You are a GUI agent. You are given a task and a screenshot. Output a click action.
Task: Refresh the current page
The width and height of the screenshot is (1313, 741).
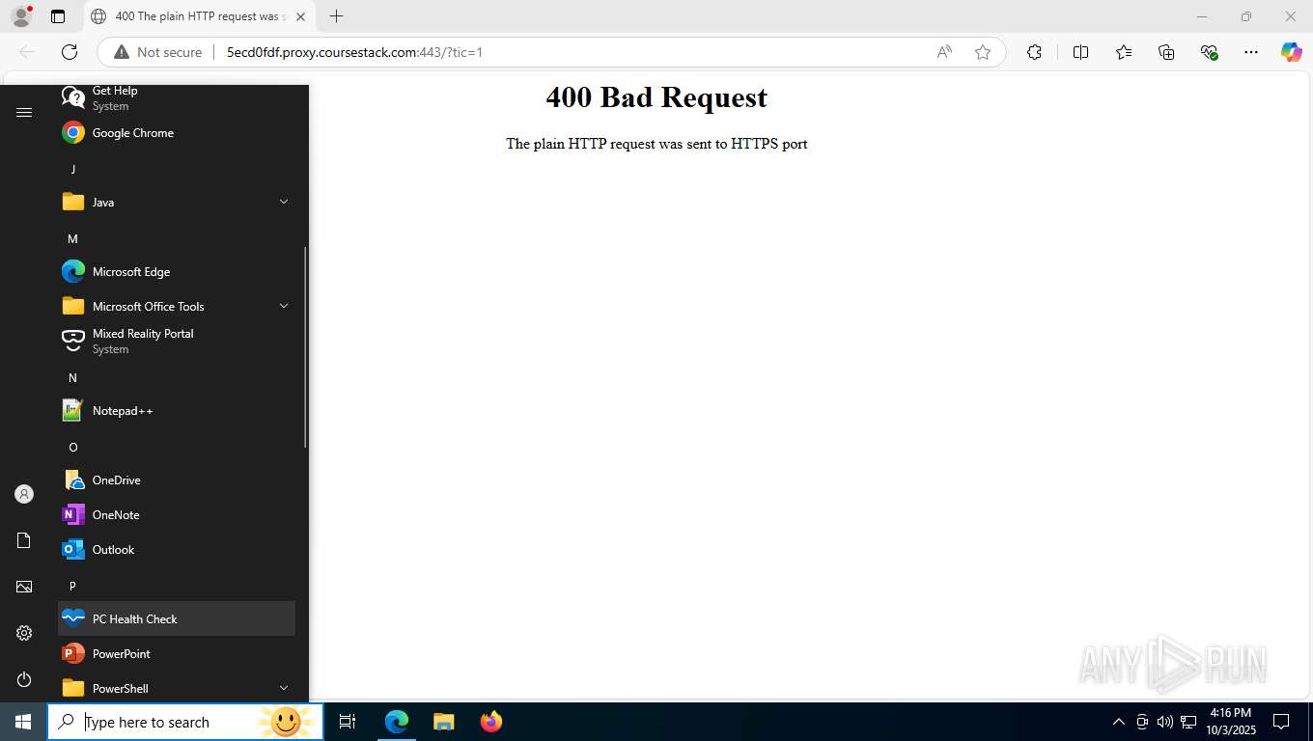click(70, 52)
